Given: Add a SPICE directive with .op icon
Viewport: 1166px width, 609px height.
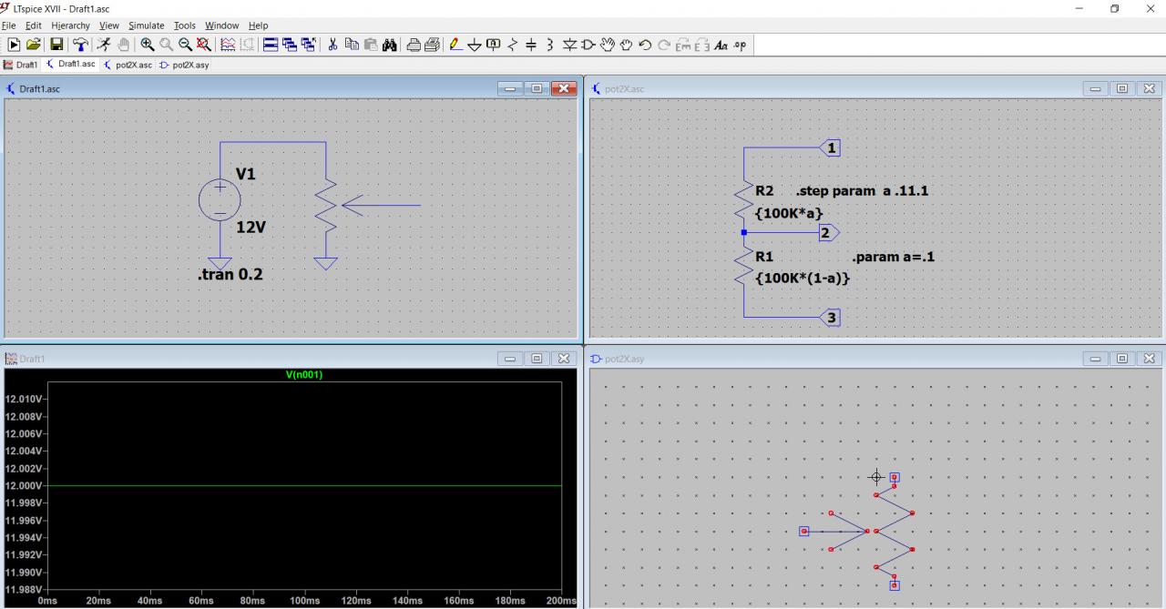Looking at the screenshot, I should [740, 45].
